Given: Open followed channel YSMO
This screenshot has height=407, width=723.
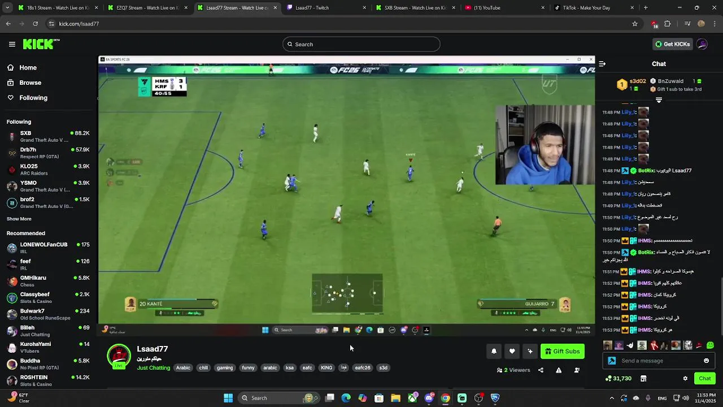Looking at the screenshot, I should pyautogui.click(x=49, y=186).
